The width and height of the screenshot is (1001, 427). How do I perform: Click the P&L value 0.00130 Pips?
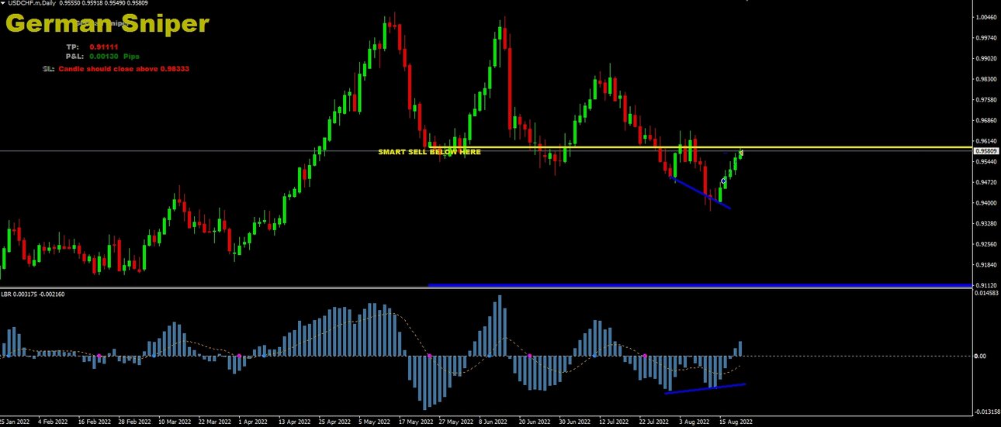pyautogui.click(x=114, y=57)
